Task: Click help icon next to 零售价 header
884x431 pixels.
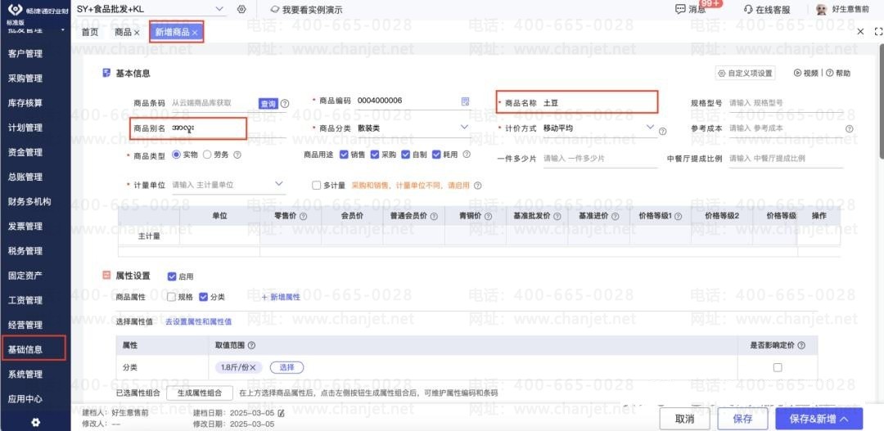Action: (304, 217)
